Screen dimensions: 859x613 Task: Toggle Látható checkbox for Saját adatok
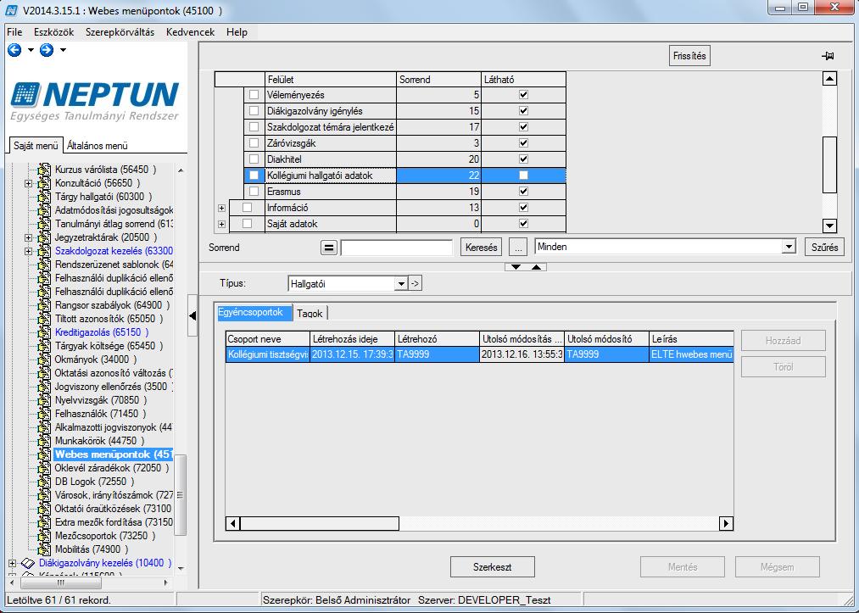point(524,224)
